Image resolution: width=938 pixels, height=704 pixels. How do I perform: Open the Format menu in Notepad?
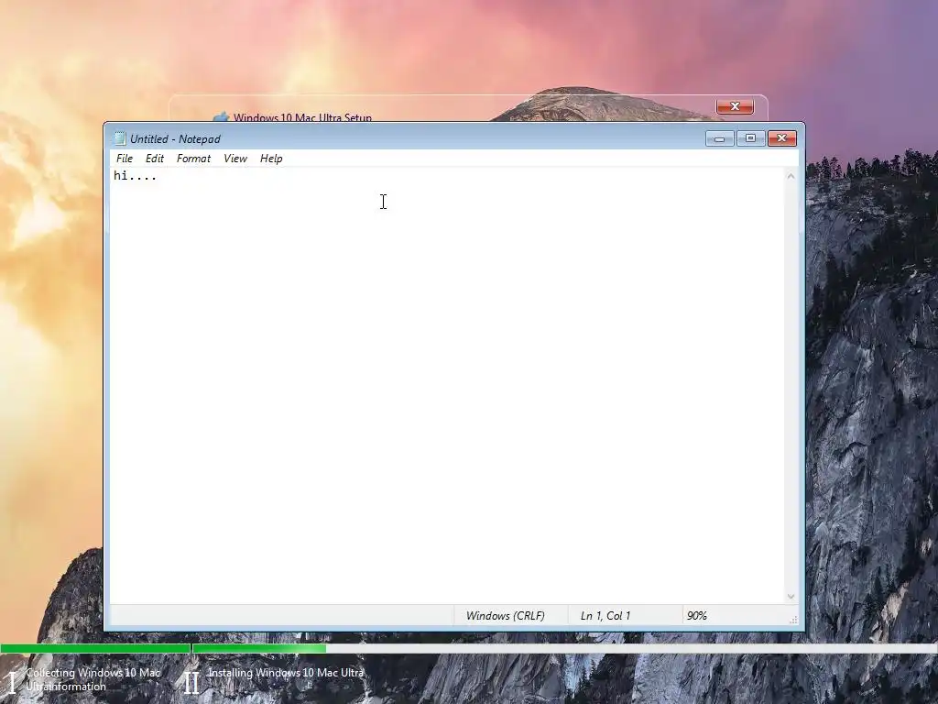(x=193, y=159)
